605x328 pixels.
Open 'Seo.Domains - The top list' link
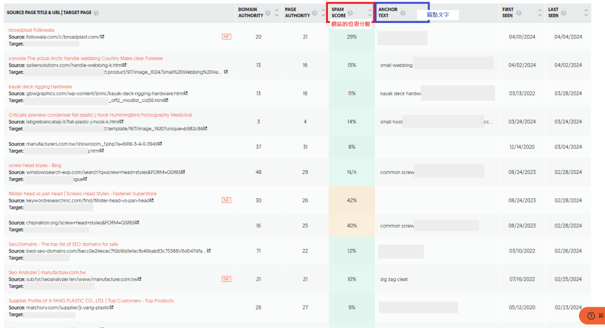63,244
